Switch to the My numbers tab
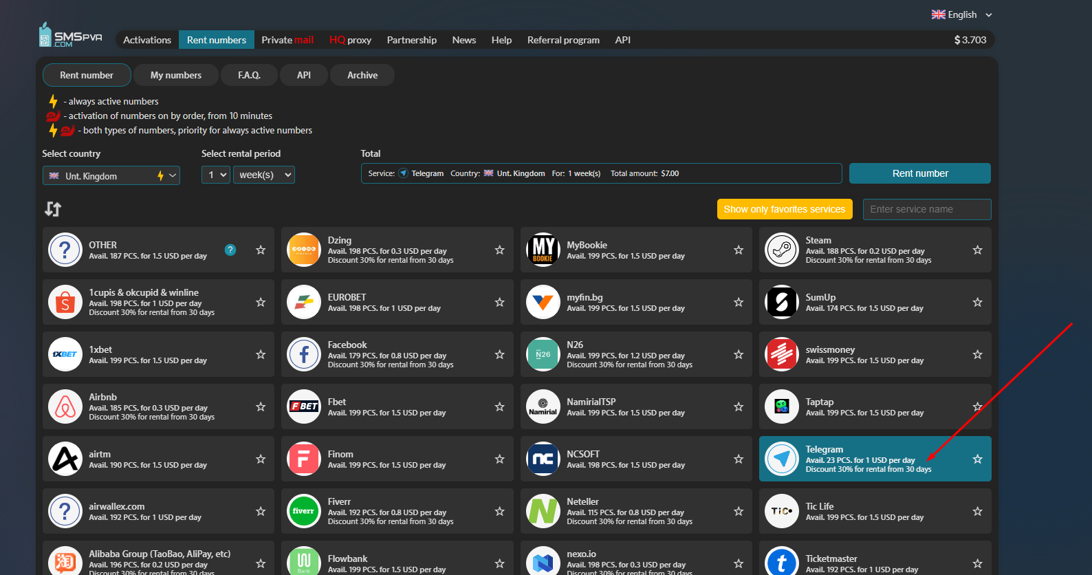 click(176, 75)
